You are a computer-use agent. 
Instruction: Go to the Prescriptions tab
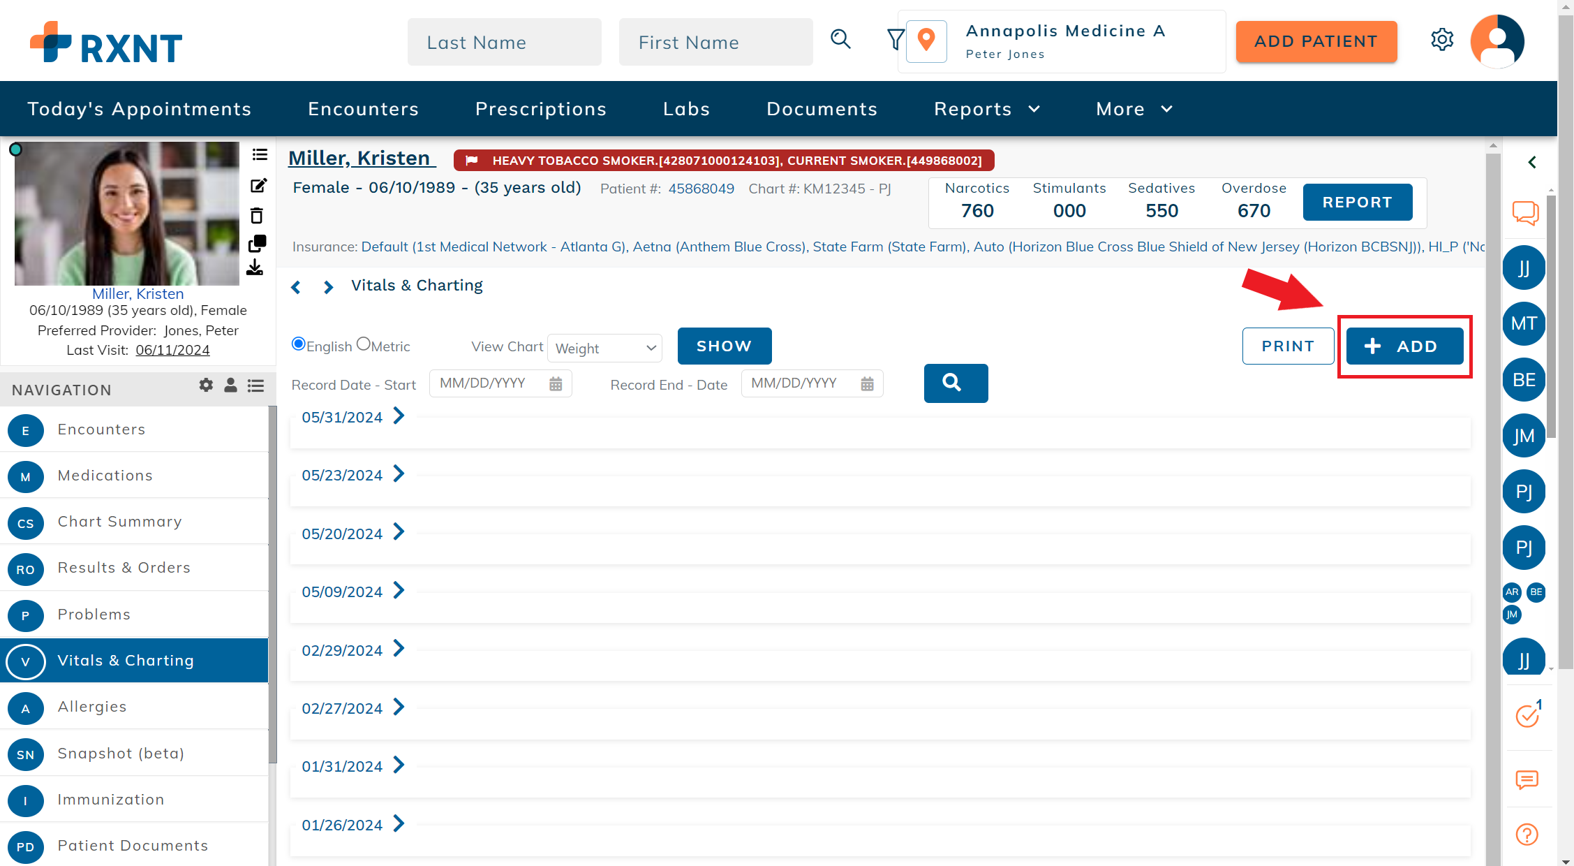point(540,109)
